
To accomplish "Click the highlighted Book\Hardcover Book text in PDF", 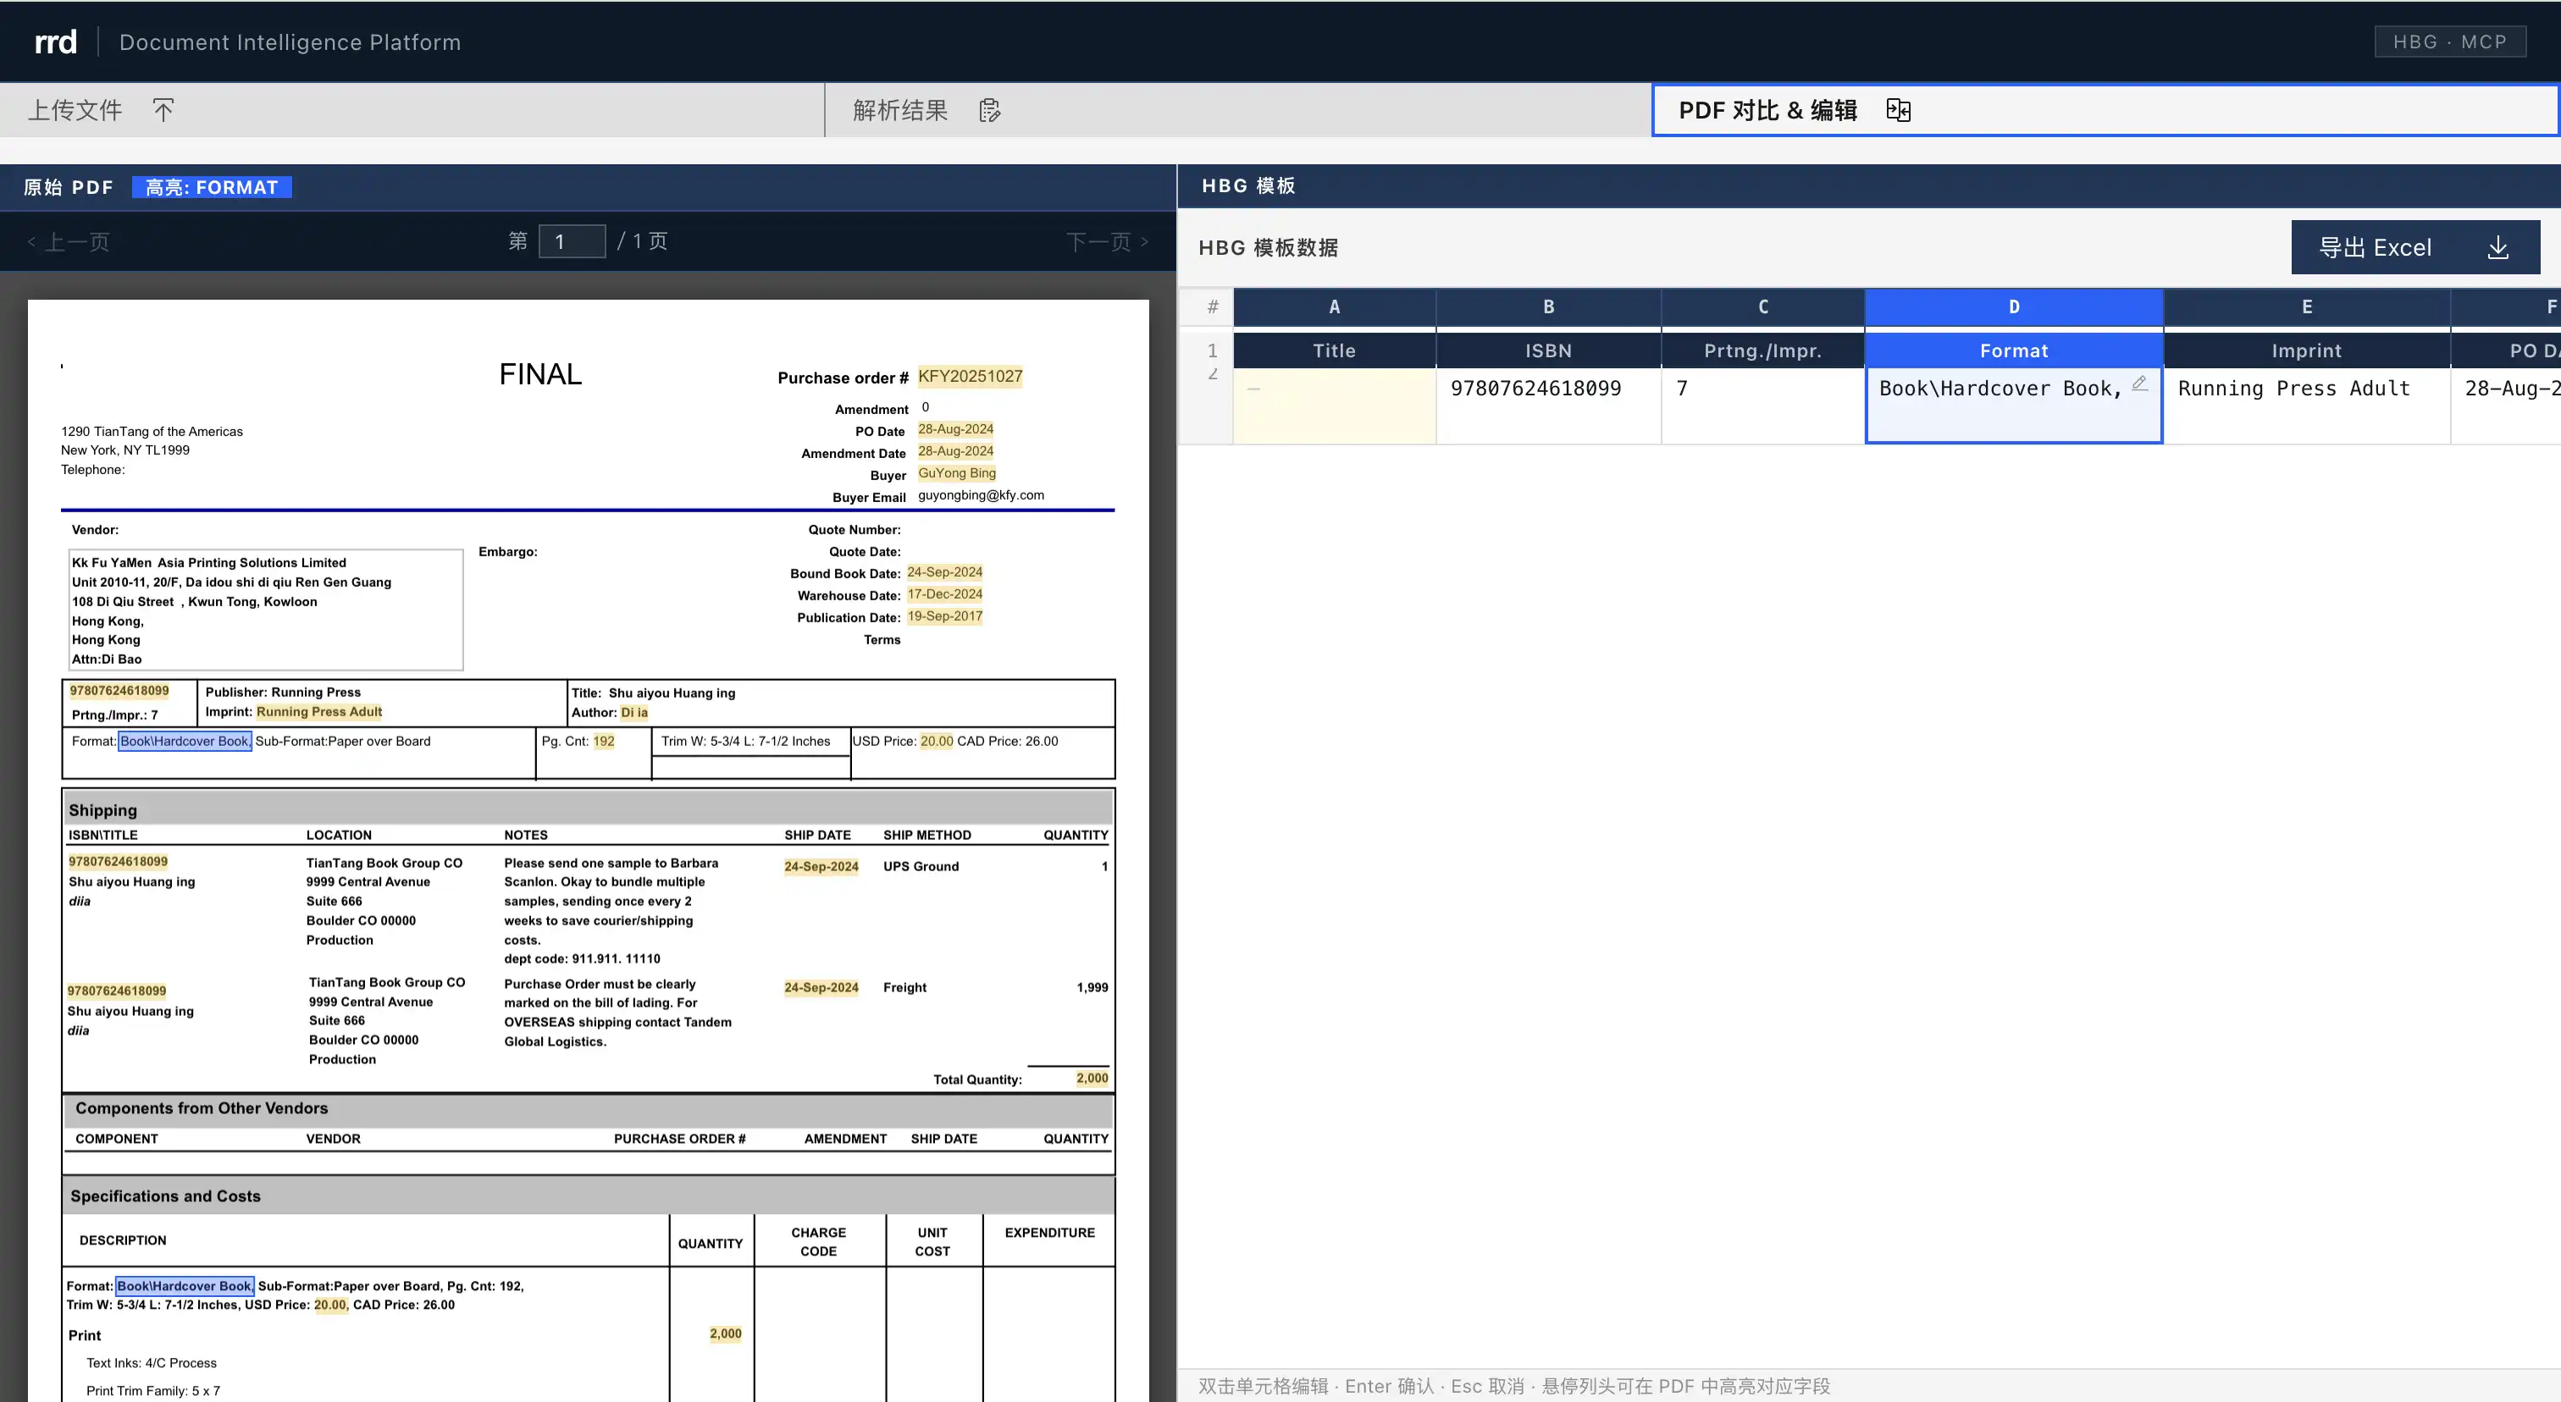I will (x=185, y=742).
